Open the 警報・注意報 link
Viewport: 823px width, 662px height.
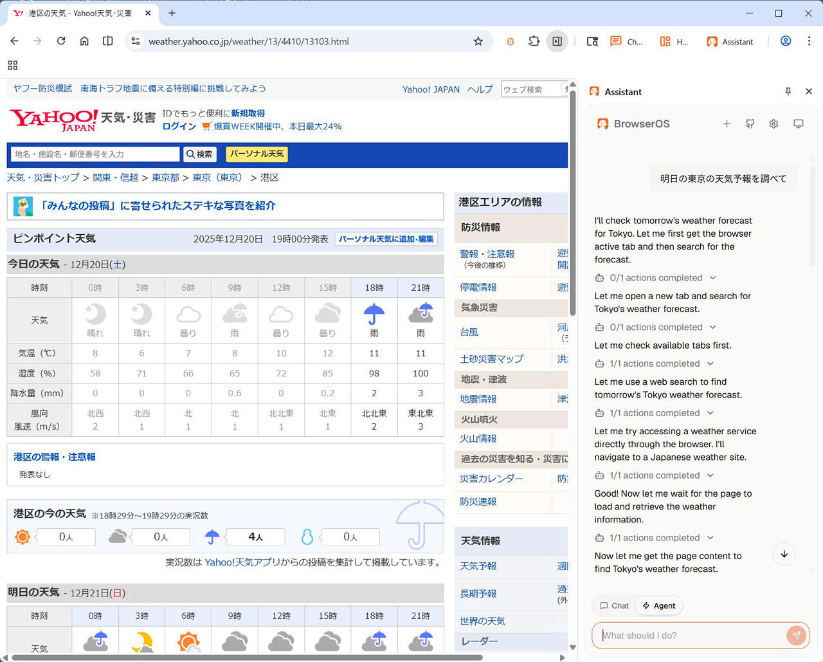coord(487,253)
